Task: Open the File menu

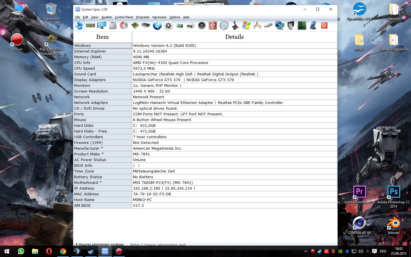Action: click(78, 17)
